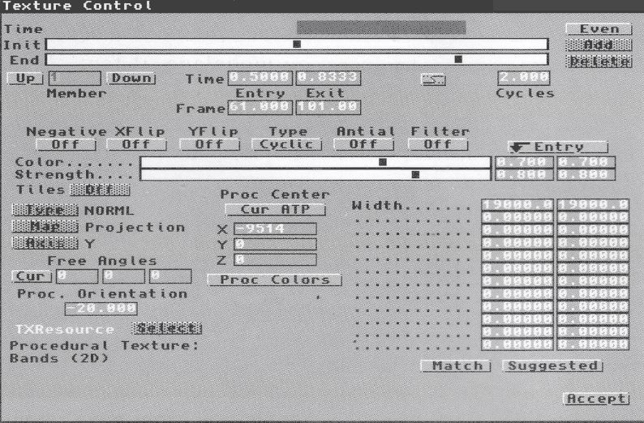Click the Map button beside Projection
Image resolution: width=644 pixels, height=423 pixels.
click(x=45, y=226)
